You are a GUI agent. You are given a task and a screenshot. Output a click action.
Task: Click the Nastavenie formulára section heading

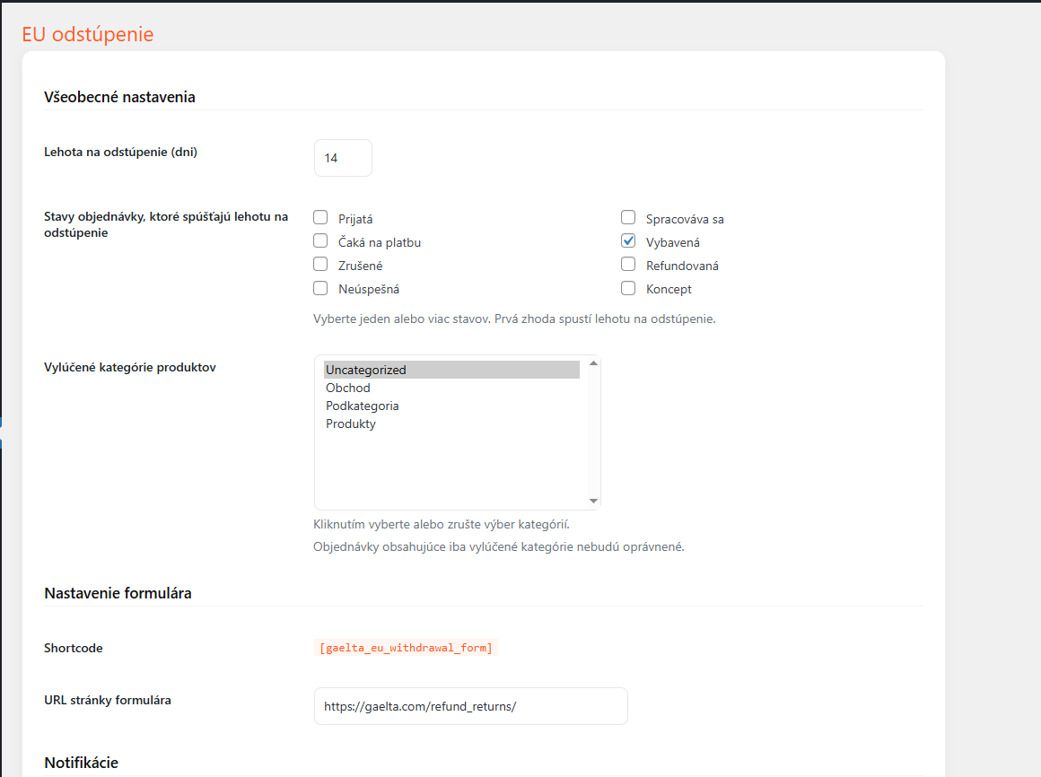[118, 593]
